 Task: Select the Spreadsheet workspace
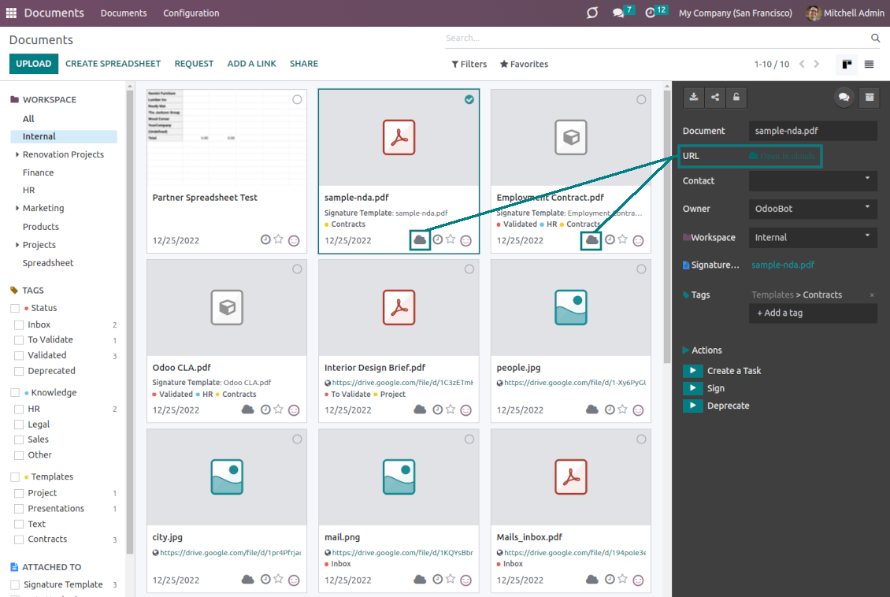pyautogui.click(x=48, y=263)
